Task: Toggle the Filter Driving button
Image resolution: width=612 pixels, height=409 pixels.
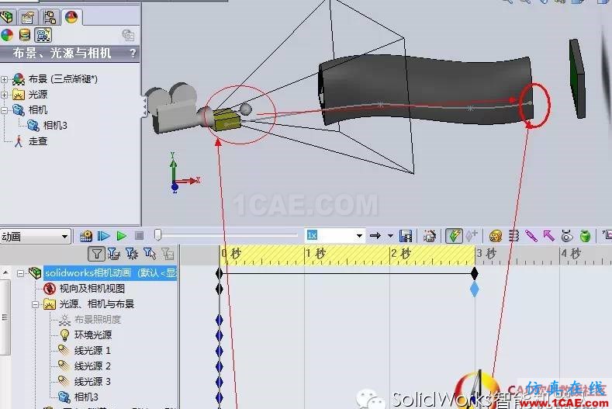Action: (x=132, y=255)
